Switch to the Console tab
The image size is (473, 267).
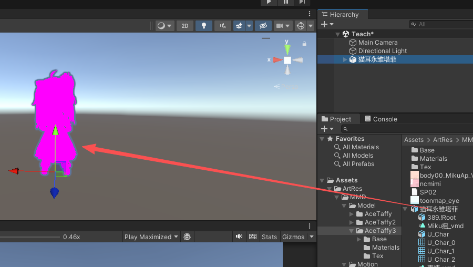pos(381,119)
